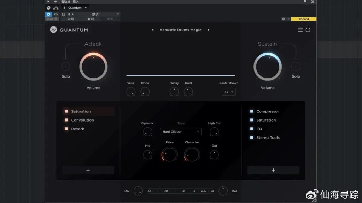Viewport: 362px width, 203px height.
Task: Click the 粘贴 paste button
Action: pos(110,19)
